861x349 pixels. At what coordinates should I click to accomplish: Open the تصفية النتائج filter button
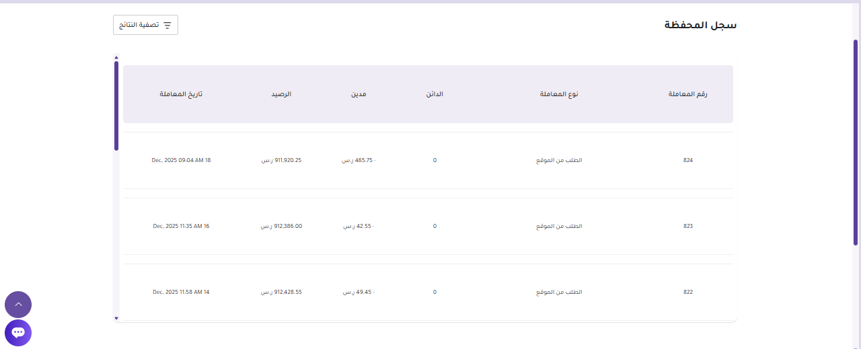[145, 25]
